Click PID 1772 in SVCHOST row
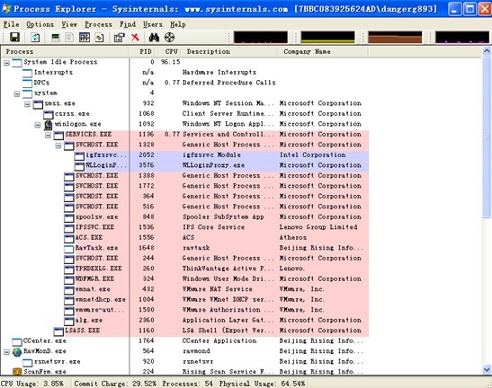Image resolution: width=492 pixels, height=388 pixels. pyautogui.click(x=147, y=187)
